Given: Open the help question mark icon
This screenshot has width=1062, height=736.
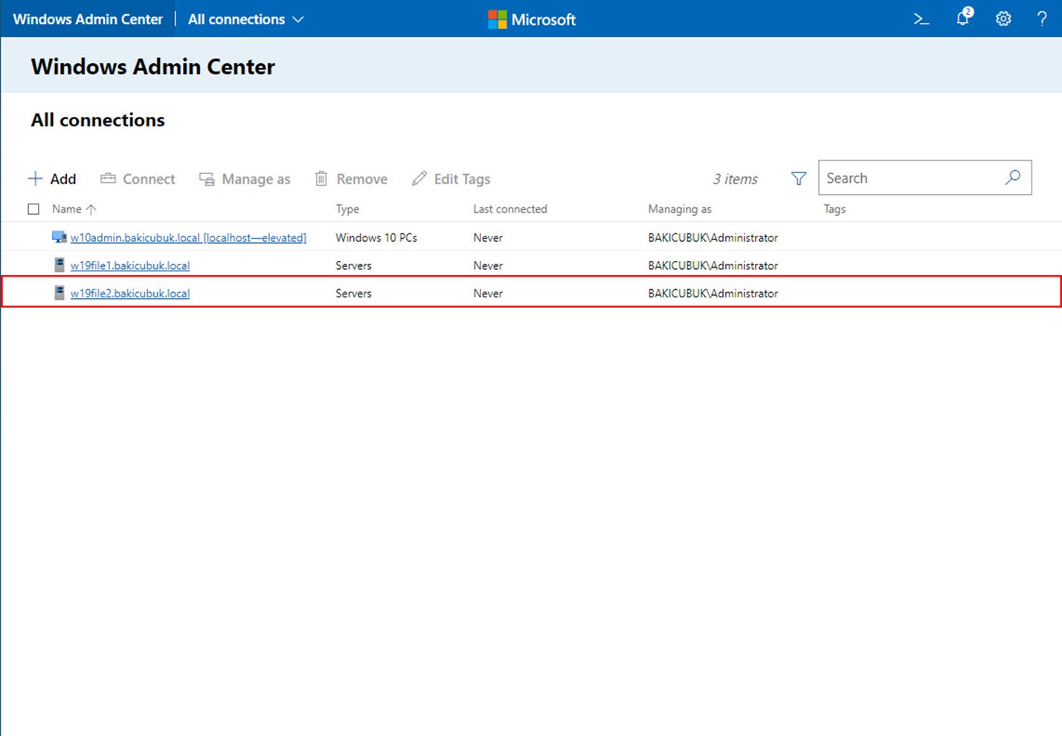Looking at the screenshot, I should pyautogui.click(x=1042, y=19).
